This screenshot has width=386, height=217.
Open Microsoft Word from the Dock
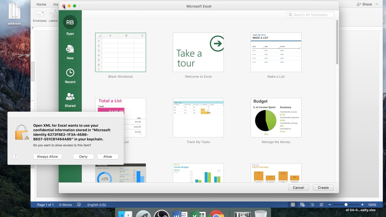[180, 213]
